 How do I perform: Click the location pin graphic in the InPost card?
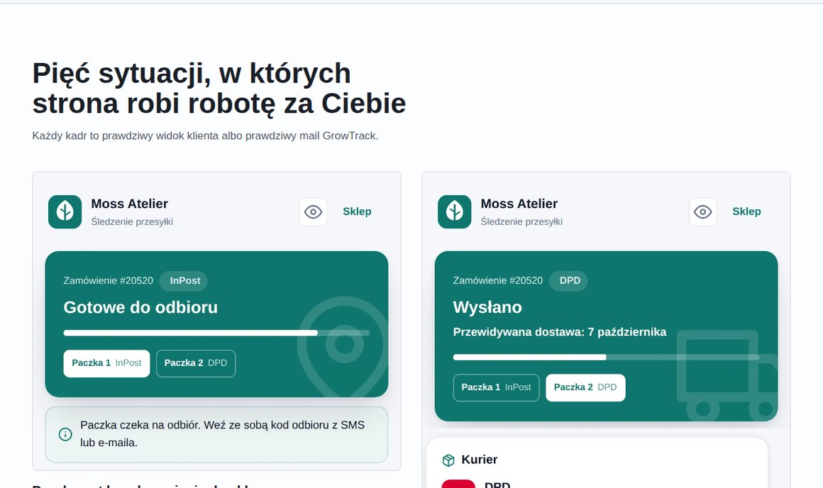coord(344,346)
